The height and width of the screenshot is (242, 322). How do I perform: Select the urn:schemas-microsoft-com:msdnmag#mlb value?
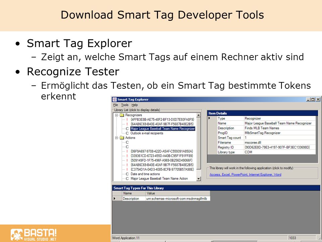tap(178, 199)
